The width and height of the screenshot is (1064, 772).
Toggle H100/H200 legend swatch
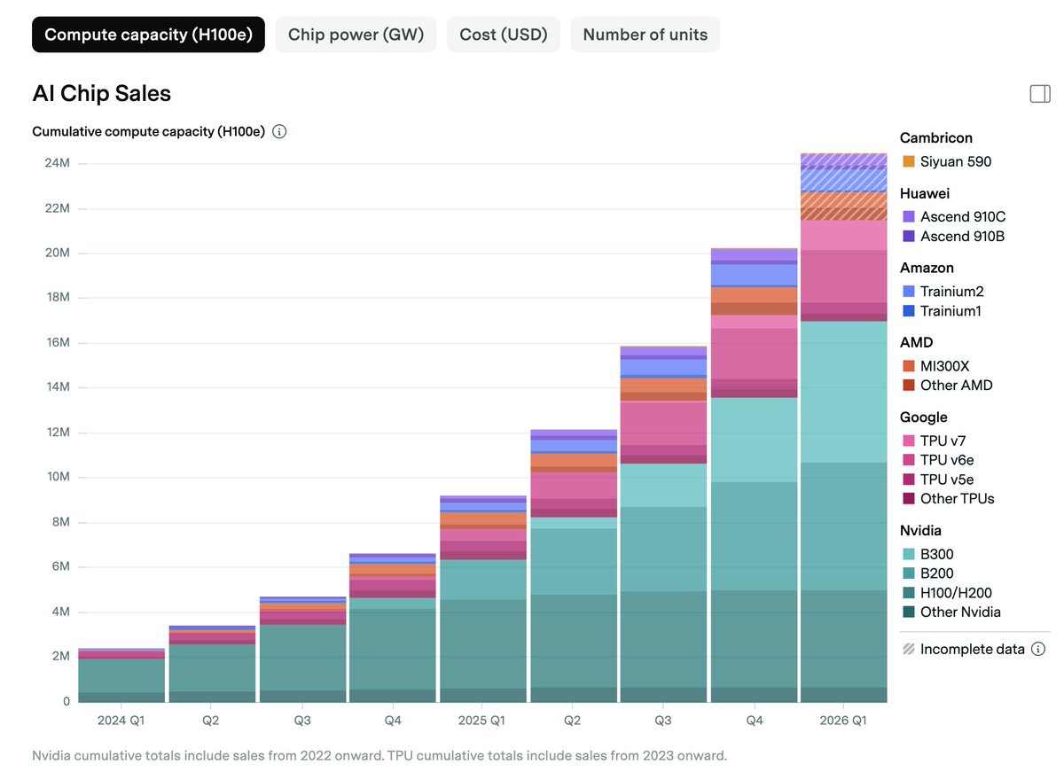pyautogui.click(x=908, y=593)
